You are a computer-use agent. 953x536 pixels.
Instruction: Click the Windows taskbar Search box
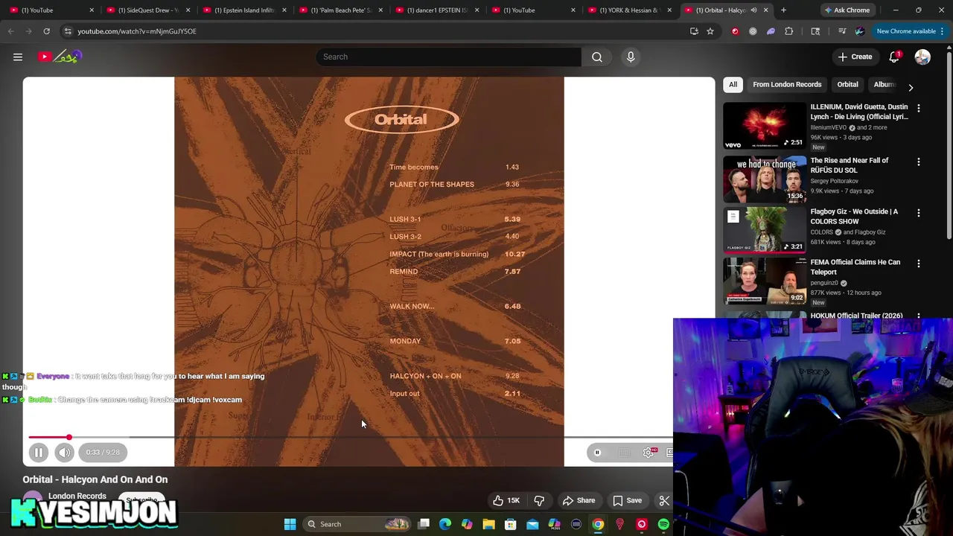coord(357,524)
